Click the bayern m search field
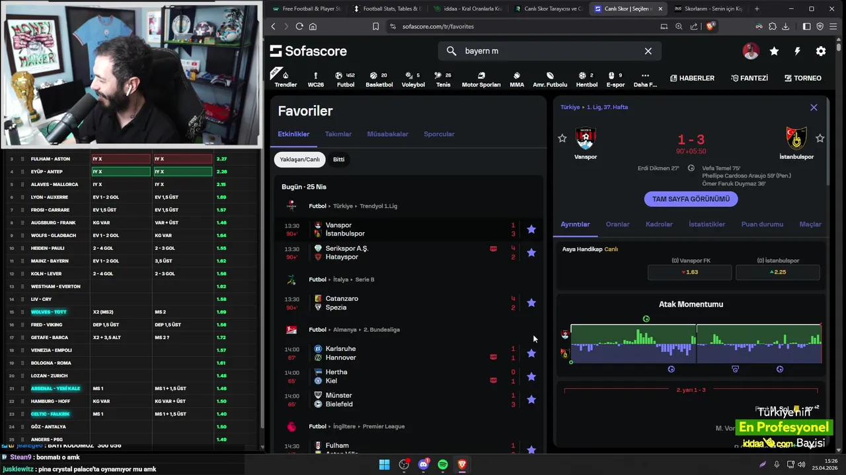The height and width of the screenshot is (475, 846). (549, 51)
